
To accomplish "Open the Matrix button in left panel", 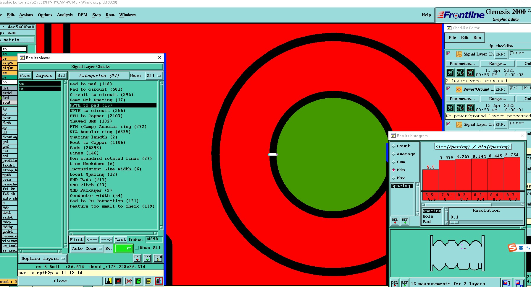I will coord(17,40).
